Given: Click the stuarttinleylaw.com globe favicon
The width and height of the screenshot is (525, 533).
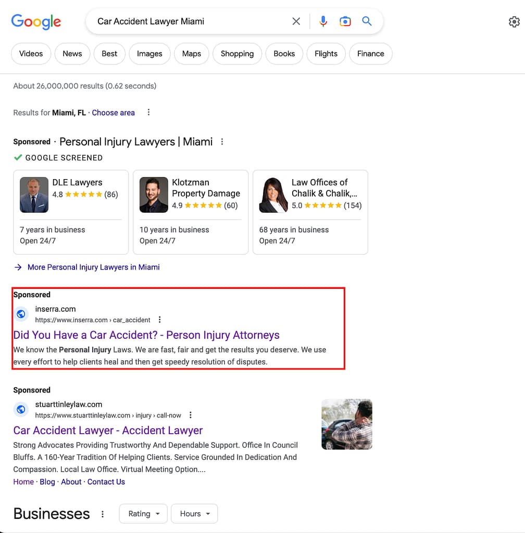Looking at the screenshot, I should (21, 409).
